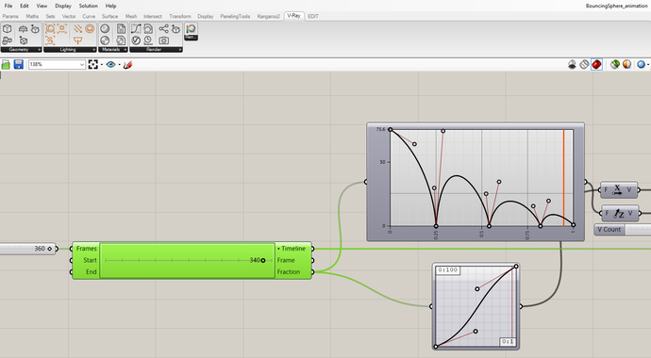Expand the Geometry panel plus button

pos(40,50)
